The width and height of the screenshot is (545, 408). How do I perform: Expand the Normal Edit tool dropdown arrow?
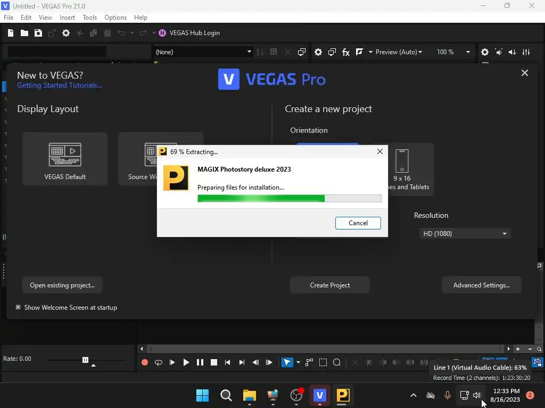pos(298,362)
